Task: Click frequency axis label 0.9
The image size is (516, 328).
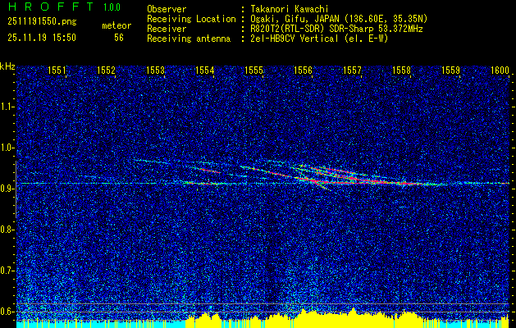Action: tap(7, 189)
